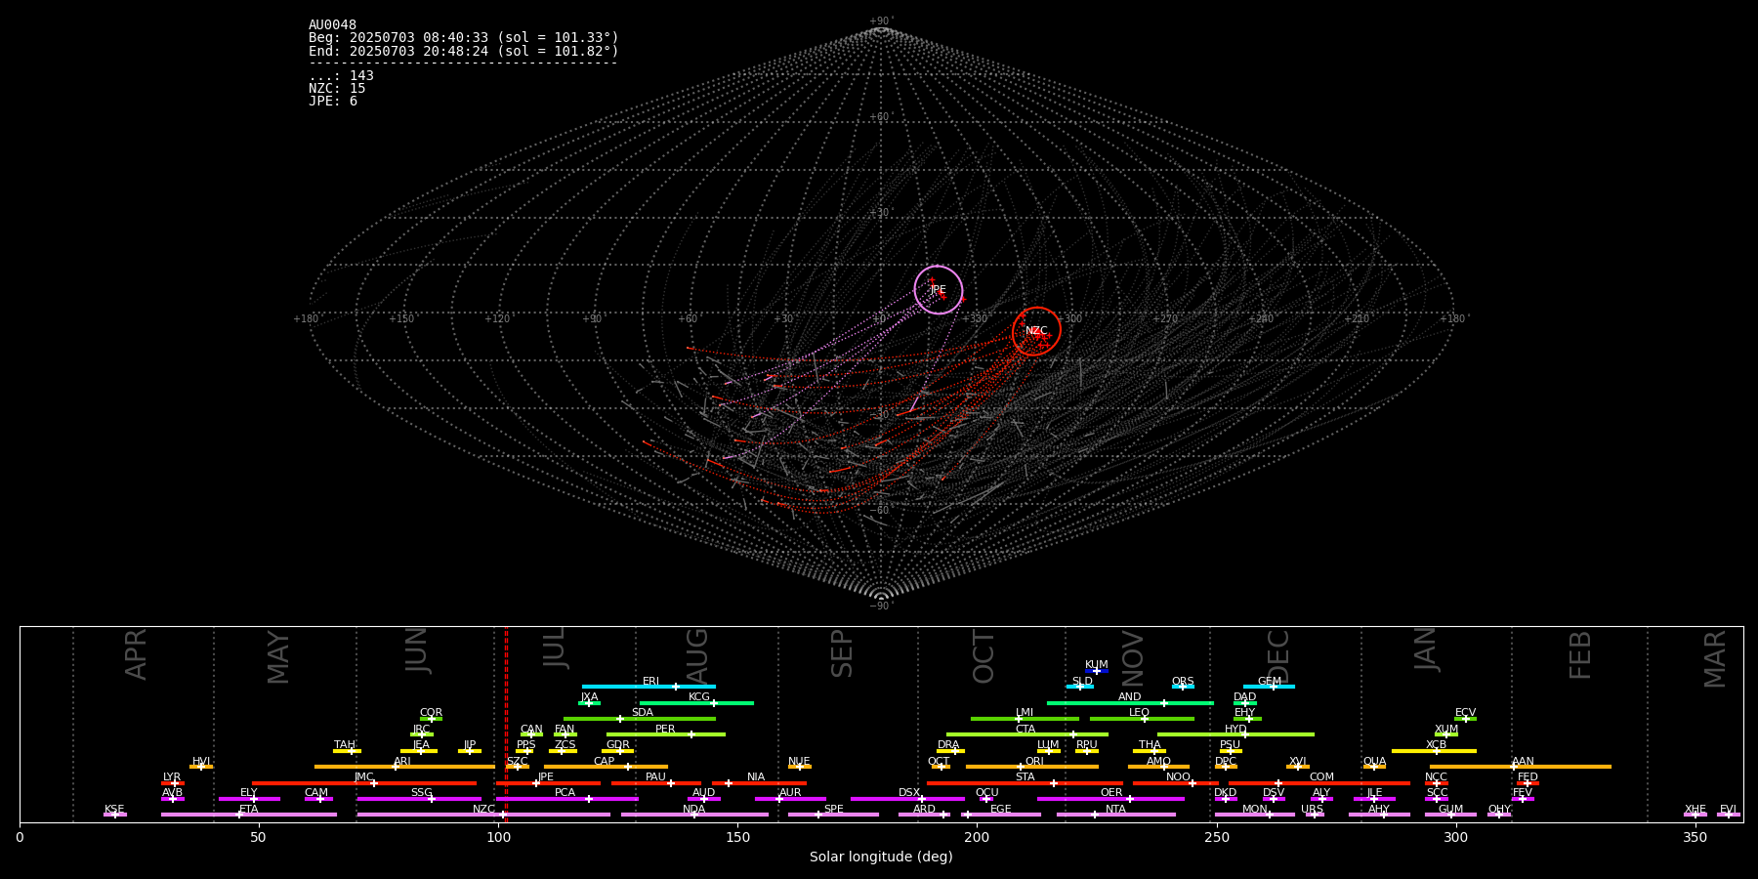Click the SPE shower bar in timeline

pyautogui.click(x=833, y=815)
